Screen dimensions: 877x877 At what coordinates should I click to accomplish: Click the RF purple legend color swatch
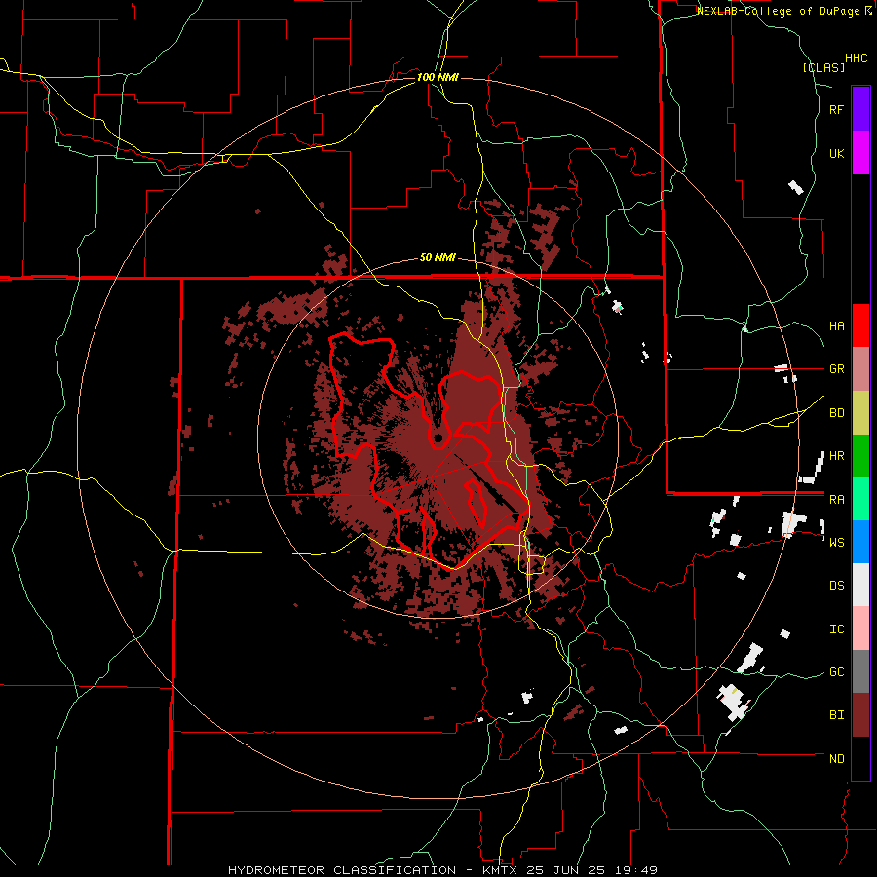point(860,109)
